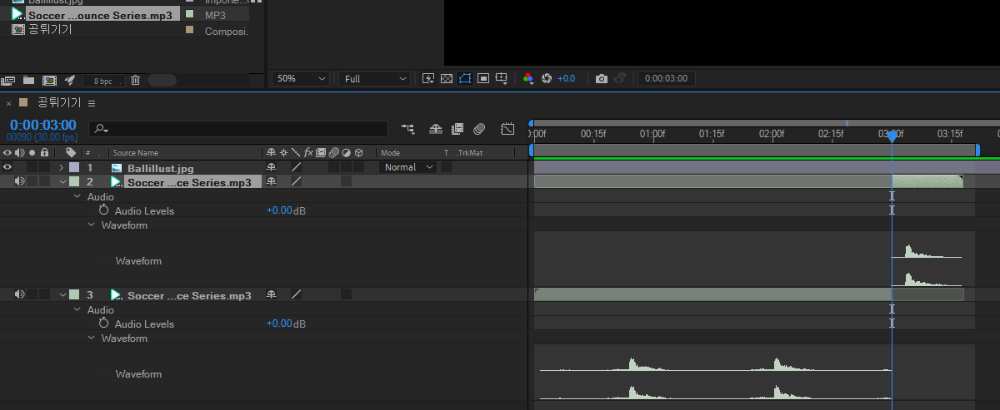Delete selected project item with trash icon
This screenshot has height=410, width=1000.
[135, 80]
